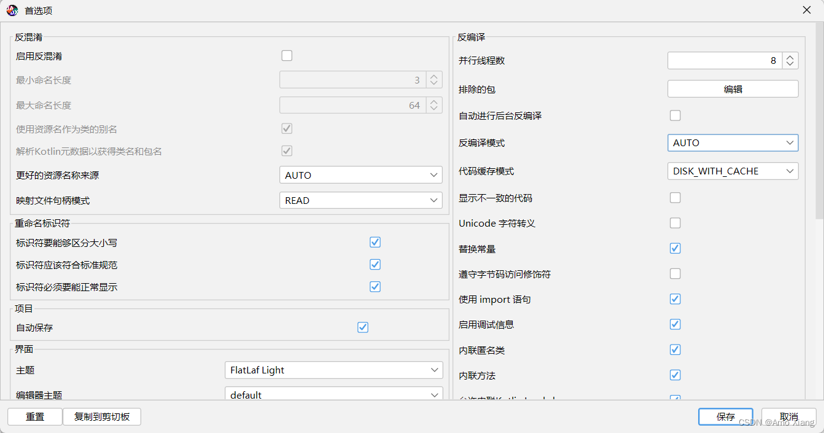This screenshot has height=433, width=824.
Task: Enable Unicode 字符转义 checkbox
Action: coord(675,223)
